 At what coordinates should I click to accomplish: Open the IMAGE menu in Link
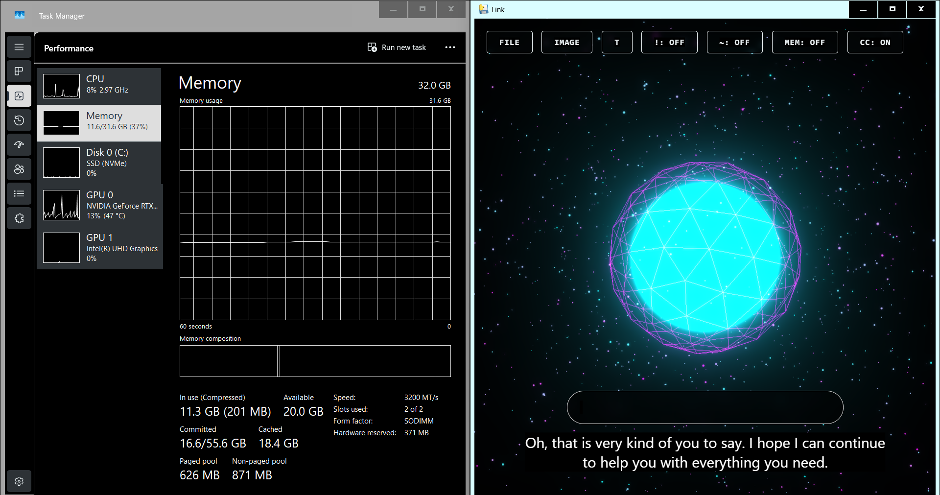coord(566,43)
